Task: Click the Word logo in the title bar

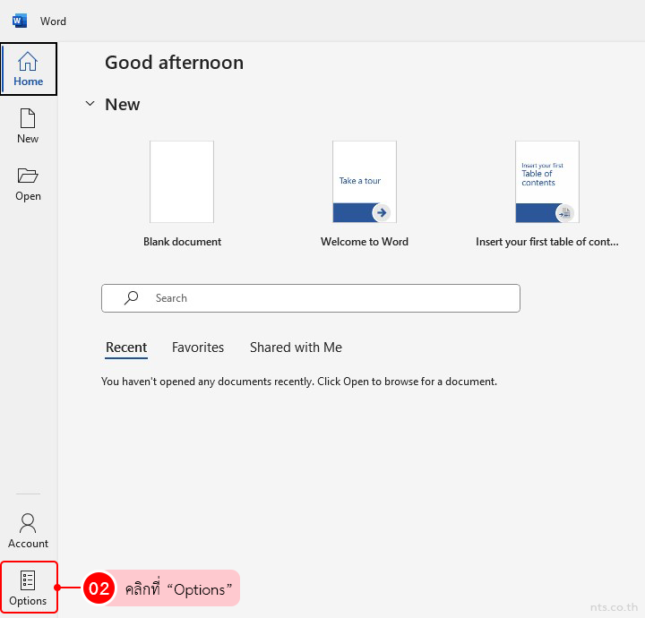Action: (x=20, y=21)
